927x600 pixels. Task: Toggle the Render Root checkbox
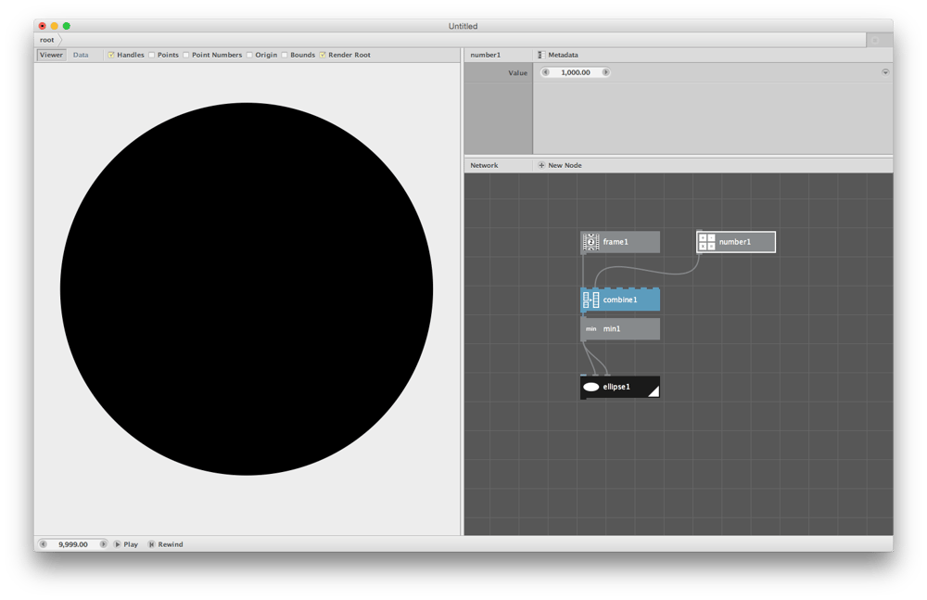coord(323,55)
